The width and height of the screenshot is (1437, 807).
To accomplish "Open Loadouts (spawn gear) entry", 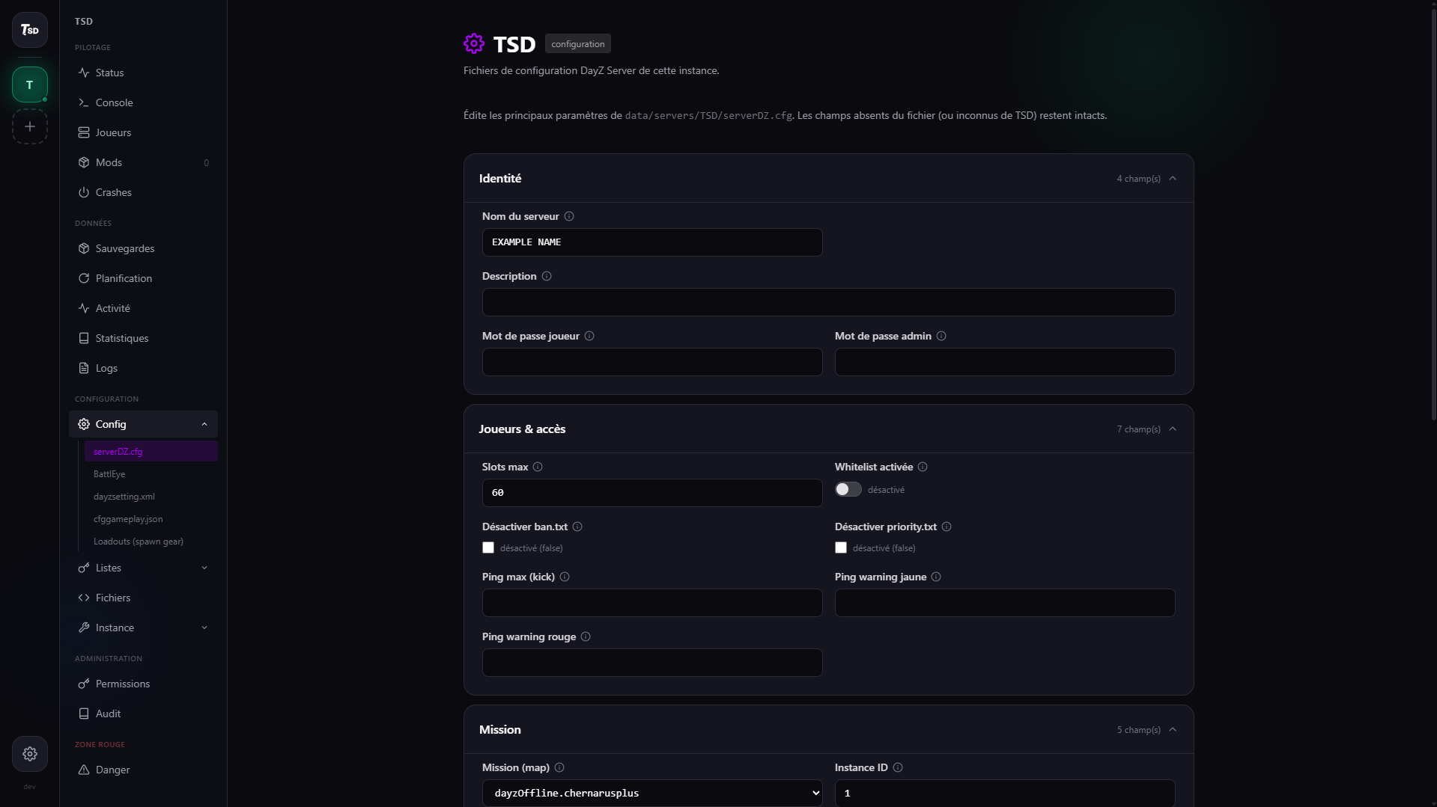I will tap(151, 541).
